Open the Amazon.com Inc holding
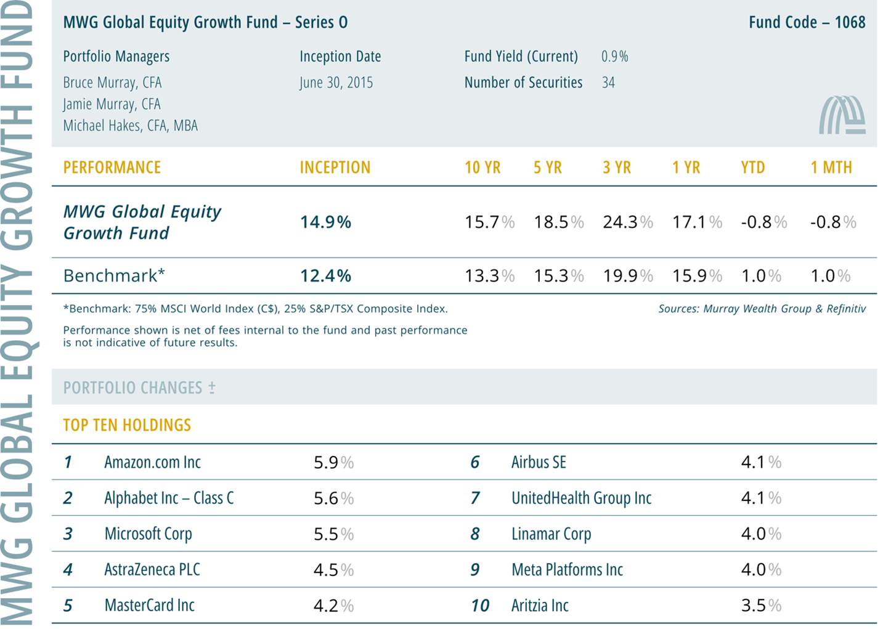This screenshot has width=883, height=629. [152, 462]
